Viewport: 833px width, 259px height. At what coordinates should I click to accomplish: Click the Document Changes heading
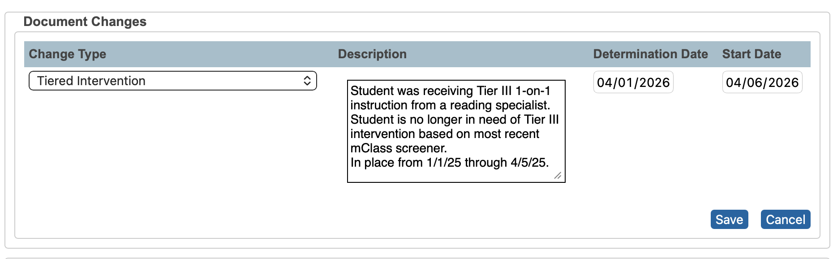pos(85,21)
